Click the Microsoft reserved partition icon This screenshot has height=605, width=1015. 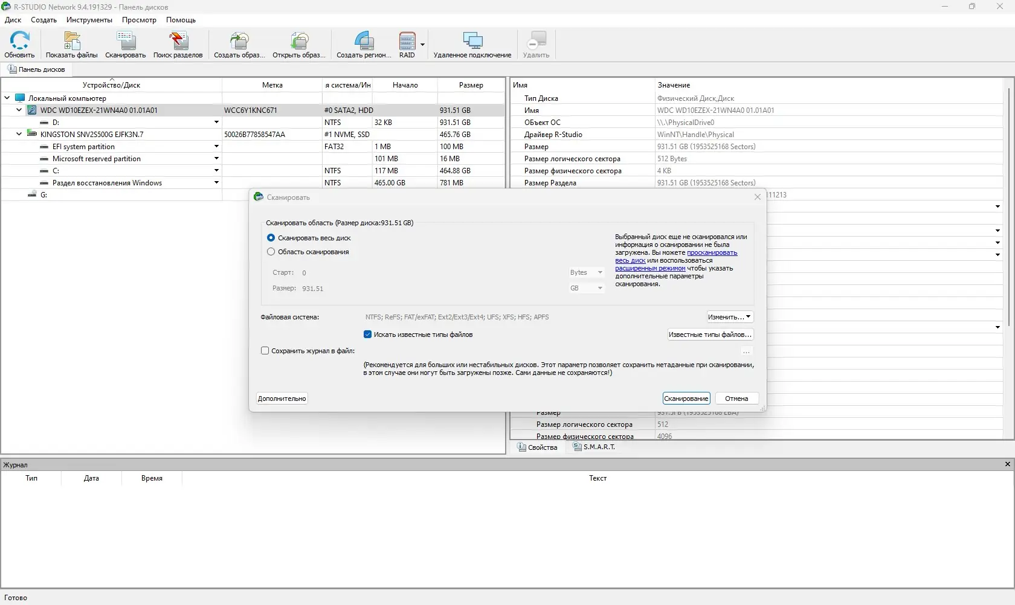point(44,159)
